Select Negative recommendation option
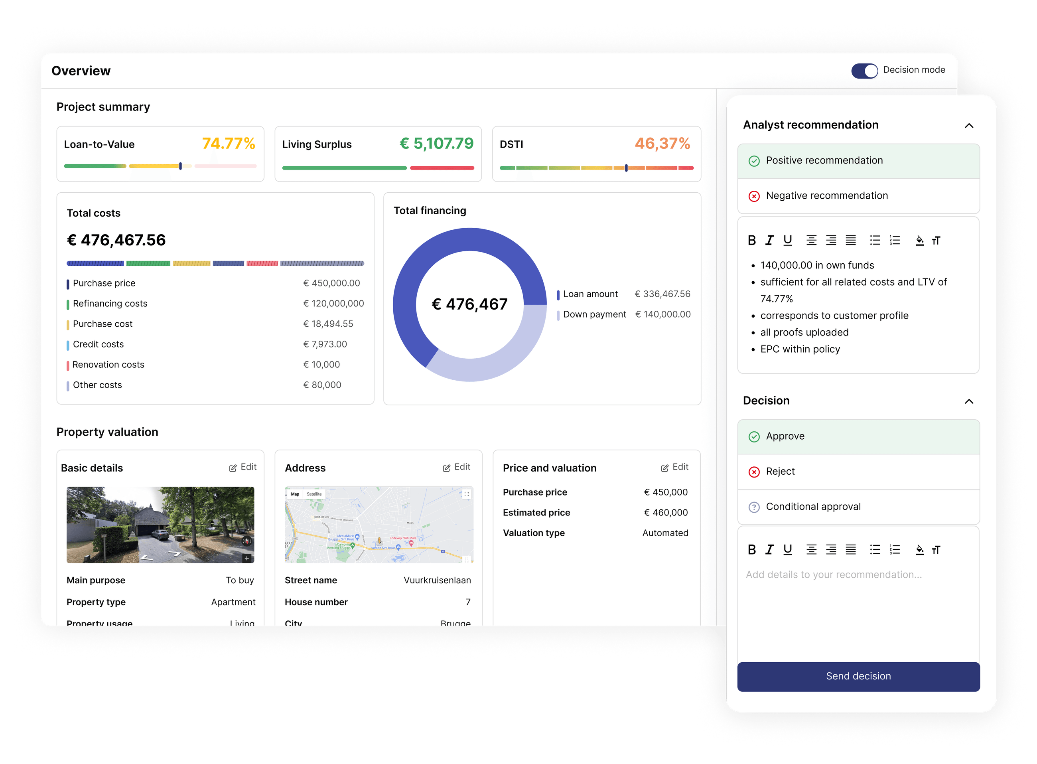Screen dimensions: 1037x764 [858, 195]
